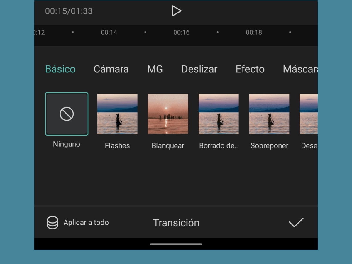Select the Blanquear transition effect
This screenshot has height=264, width=352.
click(168, 114)
